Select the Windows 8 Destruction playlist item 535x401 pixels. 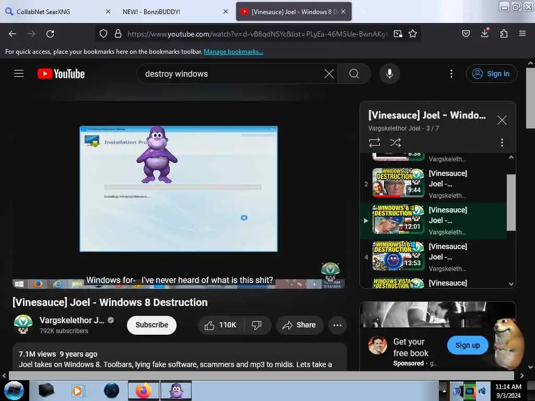click(433, 220)
